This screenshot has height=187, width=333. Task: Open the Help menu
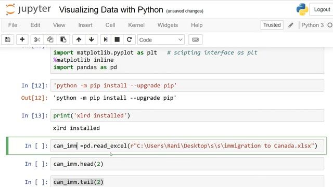pos(197,25)
